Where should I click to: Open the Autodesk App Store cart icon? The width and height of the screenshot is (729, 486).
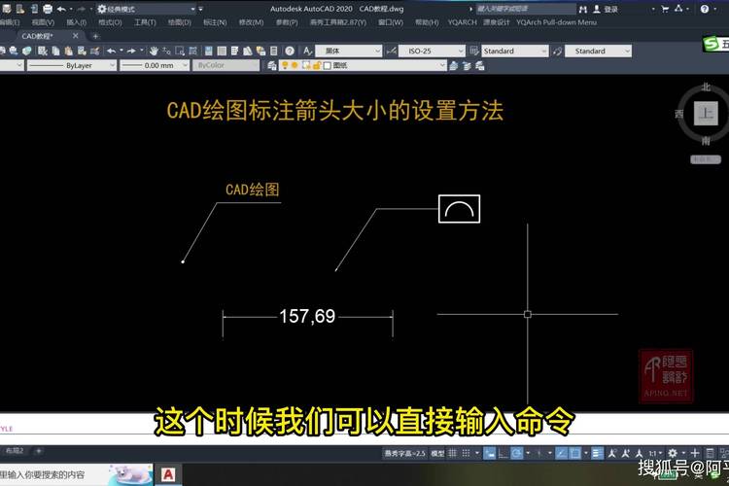click(665, 9)
